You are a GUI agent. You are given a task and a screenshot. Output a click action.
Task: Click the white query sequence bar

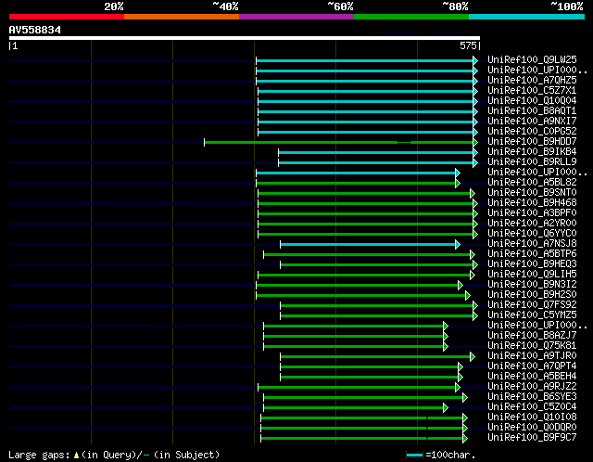[x=245, y=38]
